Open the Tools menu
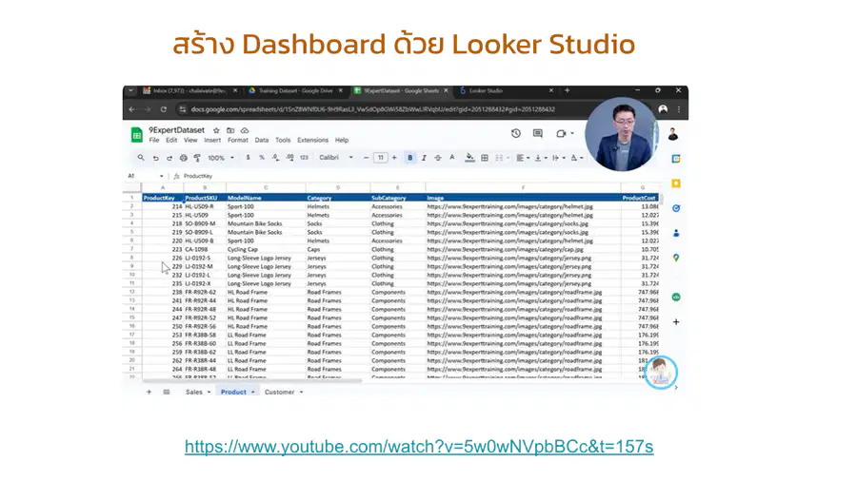 (x=283, y=140)
